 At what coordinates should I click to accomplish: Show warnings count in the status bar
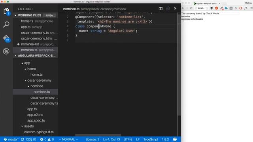(x=51, y=139)
